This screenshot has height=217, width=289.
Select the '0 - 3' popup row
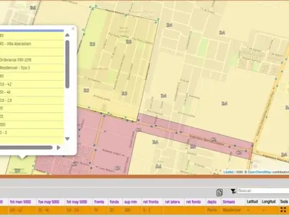(x=32, y=133)
